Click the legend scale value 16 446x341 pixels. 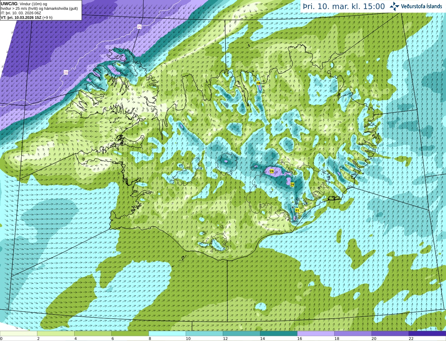[300, 339]
